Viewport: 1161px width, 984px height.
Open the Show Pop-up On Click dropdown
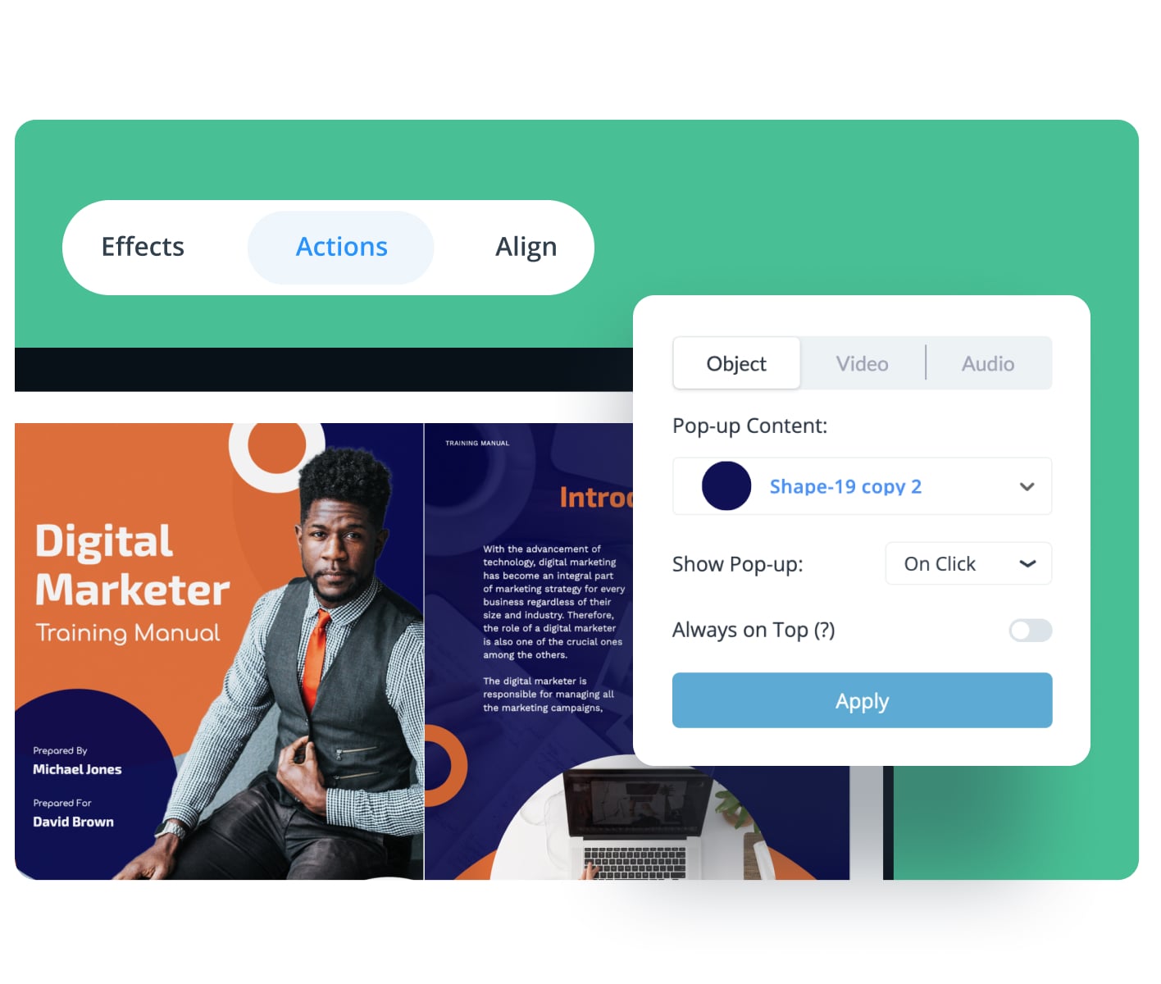click(x=968, y=563)
